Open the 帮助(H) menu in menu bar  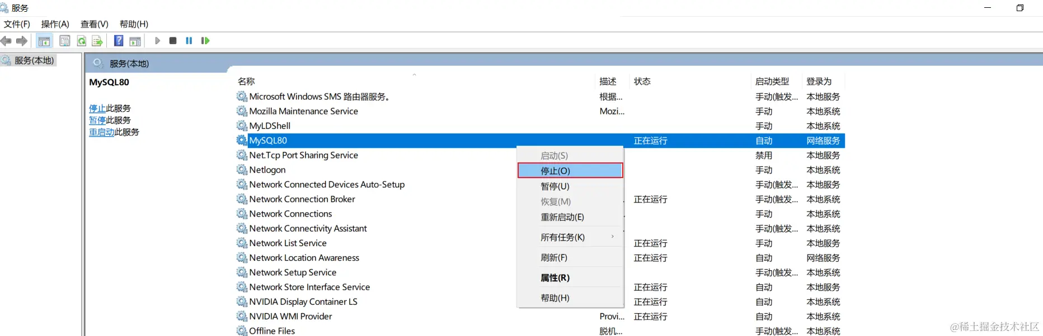tap(134, 24)
